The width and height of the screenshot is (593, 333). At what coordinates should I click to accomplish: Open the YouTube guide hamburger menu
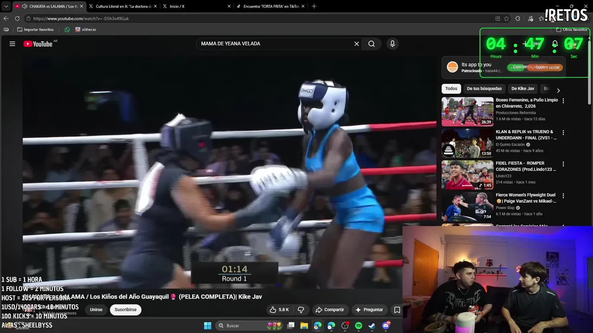click(x=13, y=44)
